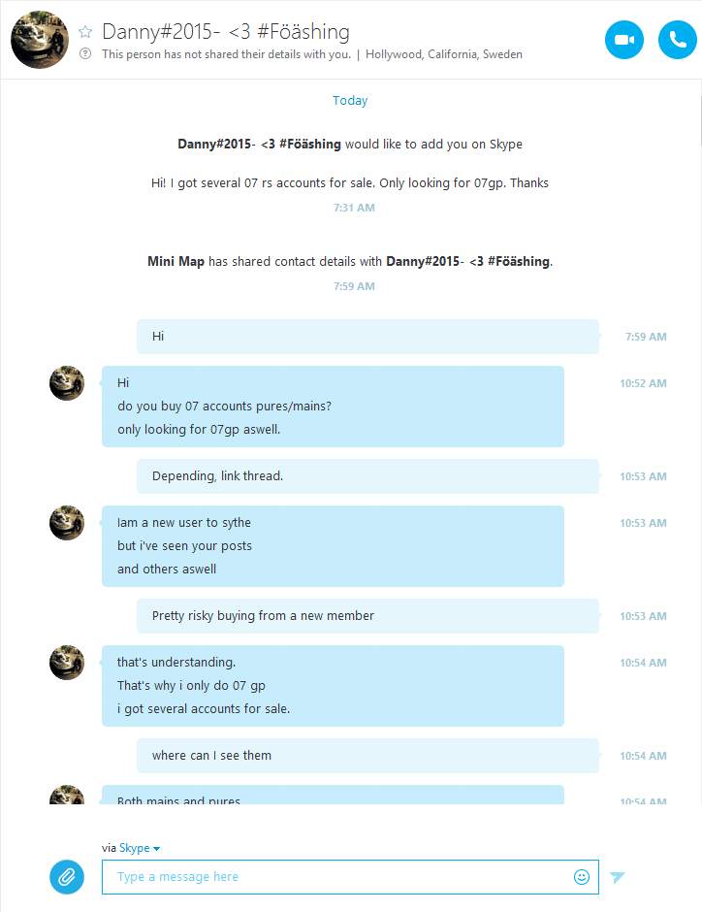
Task: Select the 'Depending, link thread.' message bubble
Action: (367, 475)
